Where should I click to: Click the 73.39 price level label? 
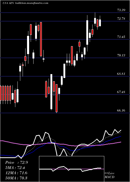click(x=121, y=10)
